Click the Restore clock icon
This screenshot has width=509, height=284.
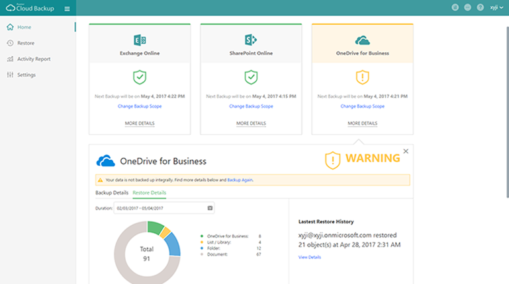tap(10, 43)
